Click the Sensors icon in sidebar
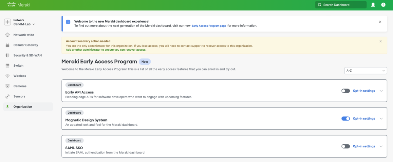Image resolution: width=393 pixels, height=162 pixels. click(x=8, y=96)
